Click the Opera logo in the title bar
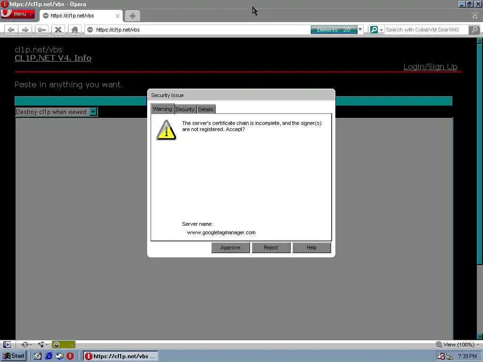This screenshot has height=362, width=483. [5, 4]
